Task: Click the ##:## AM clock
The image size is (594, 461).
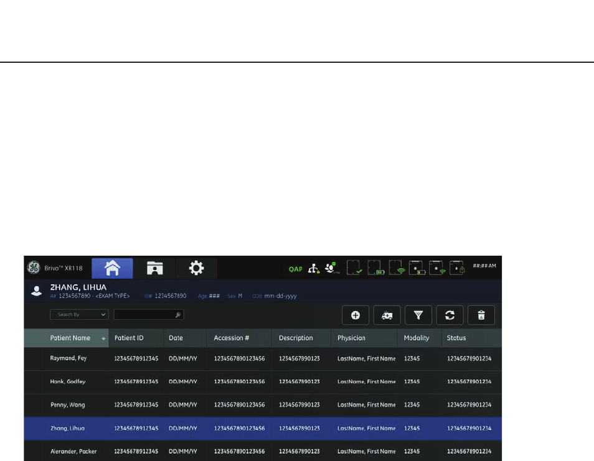Action: point(484,266)
